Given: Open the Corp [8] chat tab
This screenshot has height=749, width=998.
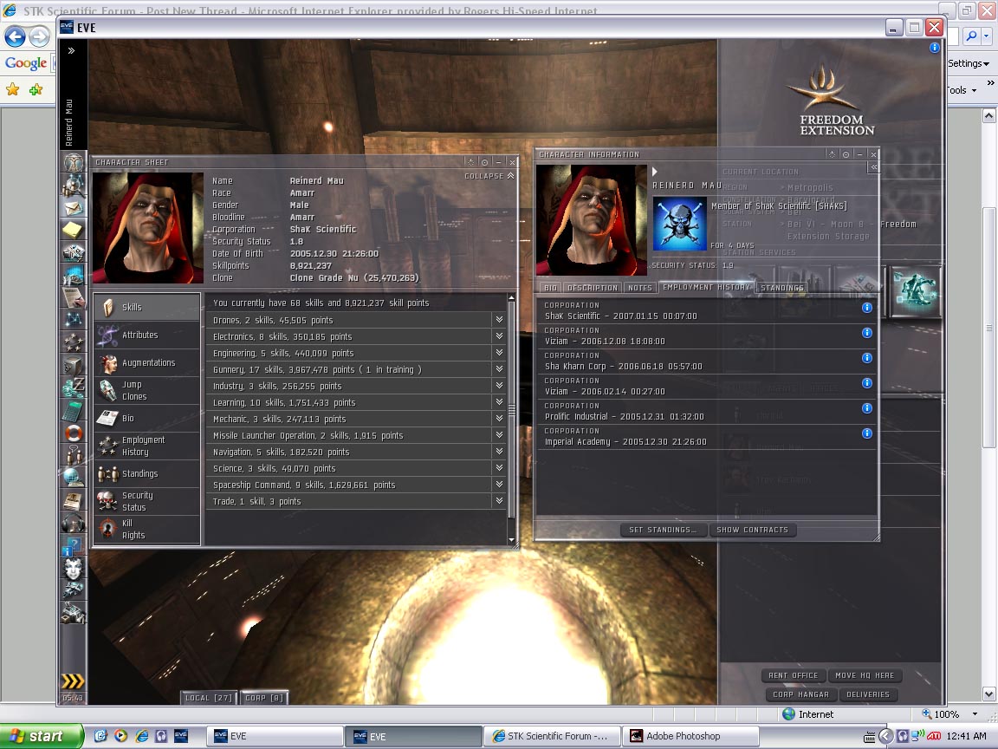Looking at the screenshot, I should coord(264,698).
